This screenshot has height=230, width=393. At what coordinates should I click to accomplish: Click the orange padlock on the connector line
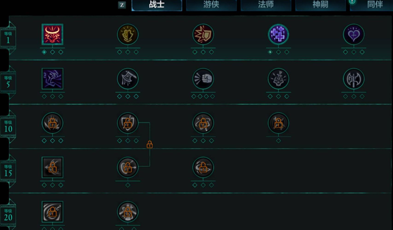150,144
